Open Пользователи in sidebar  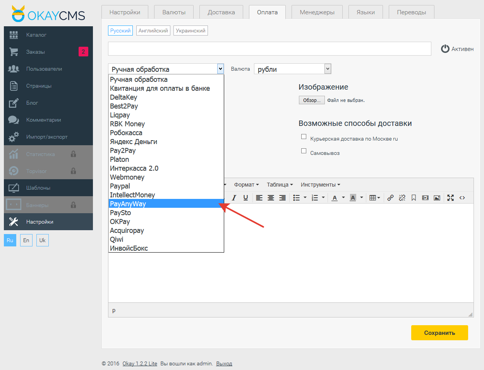click(x=48, y=69)
